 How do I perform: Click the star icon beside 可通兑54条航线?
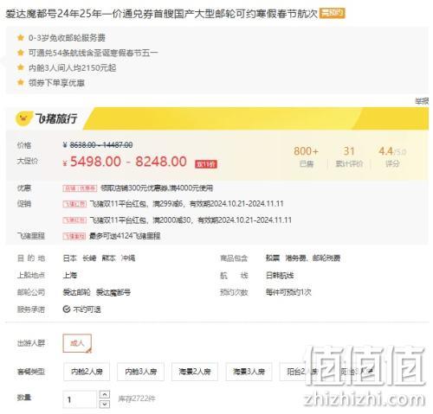[21, 53]
